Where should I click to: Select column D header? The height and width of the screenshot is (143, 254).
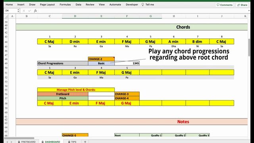[75, 16]
